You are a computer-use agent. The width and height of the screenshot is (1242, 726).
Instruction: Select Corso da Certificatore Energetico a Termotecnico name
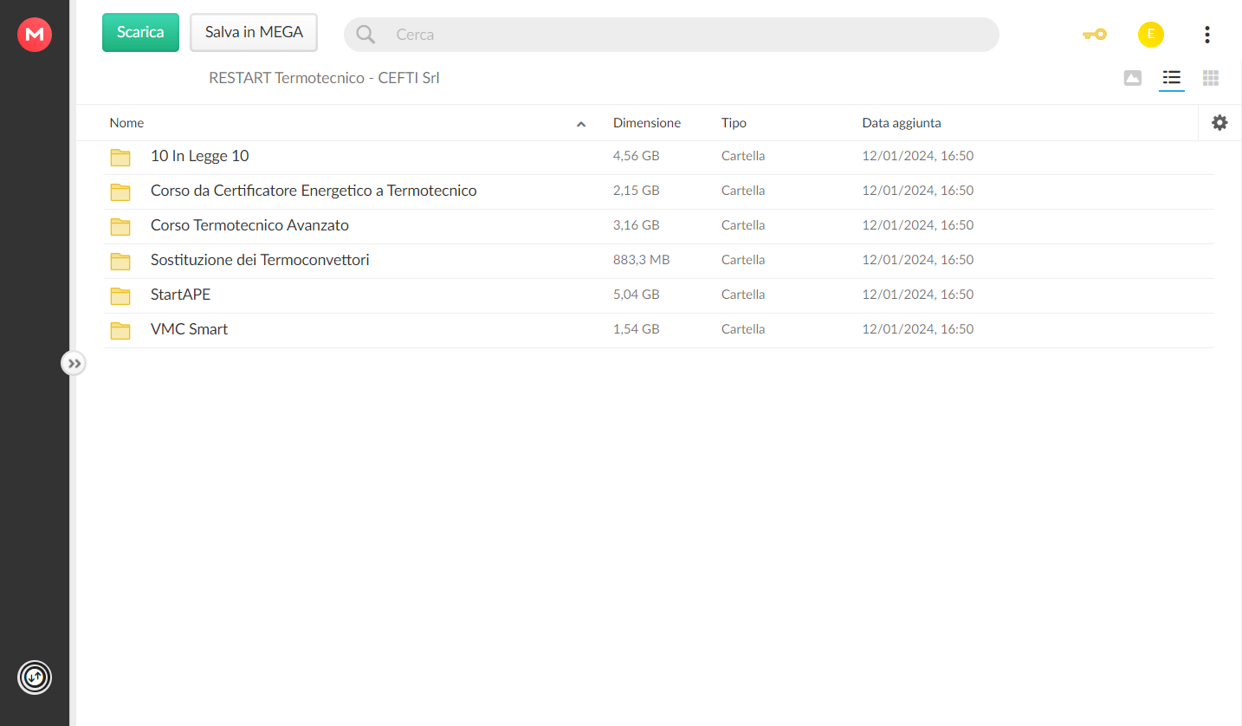pos(314,191)
